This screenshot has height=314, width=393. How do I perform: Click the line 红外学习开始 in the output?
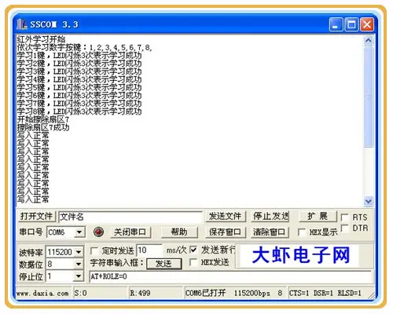(41, 39)
